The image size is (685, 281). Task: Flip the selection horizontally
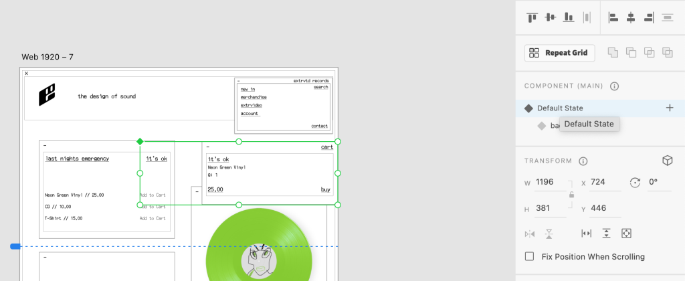click(x=530, y=233)
